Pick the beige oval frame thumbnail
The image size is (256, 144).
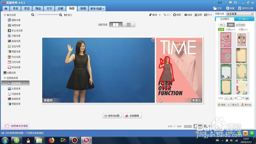point(242,71)
